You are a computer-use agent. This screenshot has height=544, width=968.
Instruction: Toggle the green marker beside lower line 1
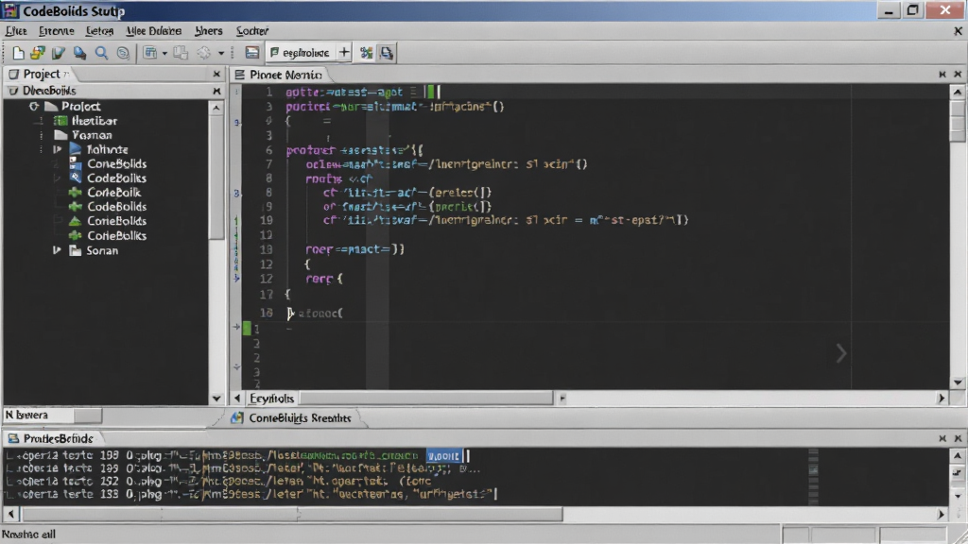click(x=247, y=328)
